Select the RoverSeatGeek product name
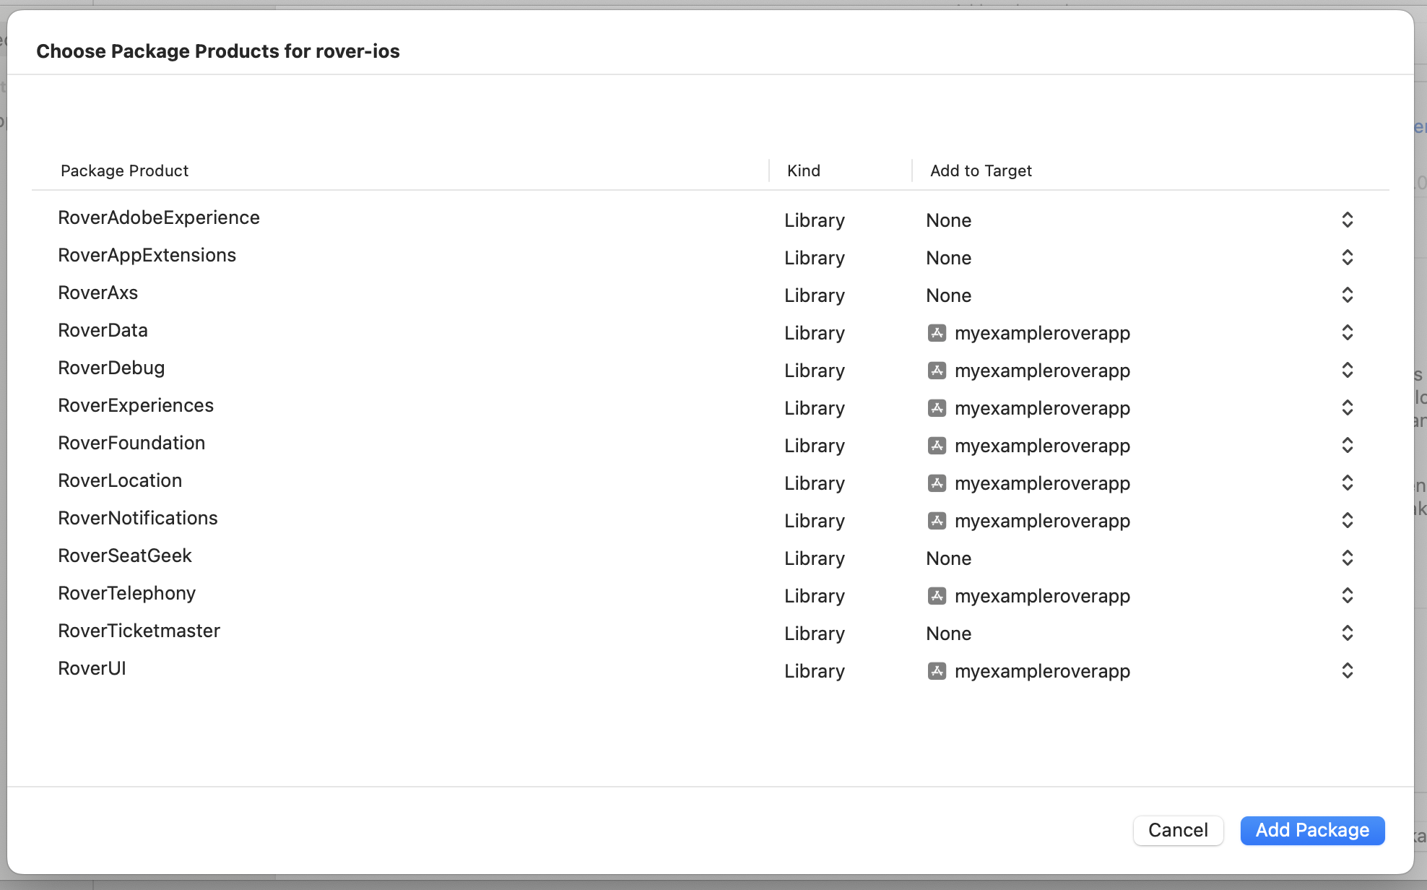Screen dimensions: 1427x890 point(125,556)
